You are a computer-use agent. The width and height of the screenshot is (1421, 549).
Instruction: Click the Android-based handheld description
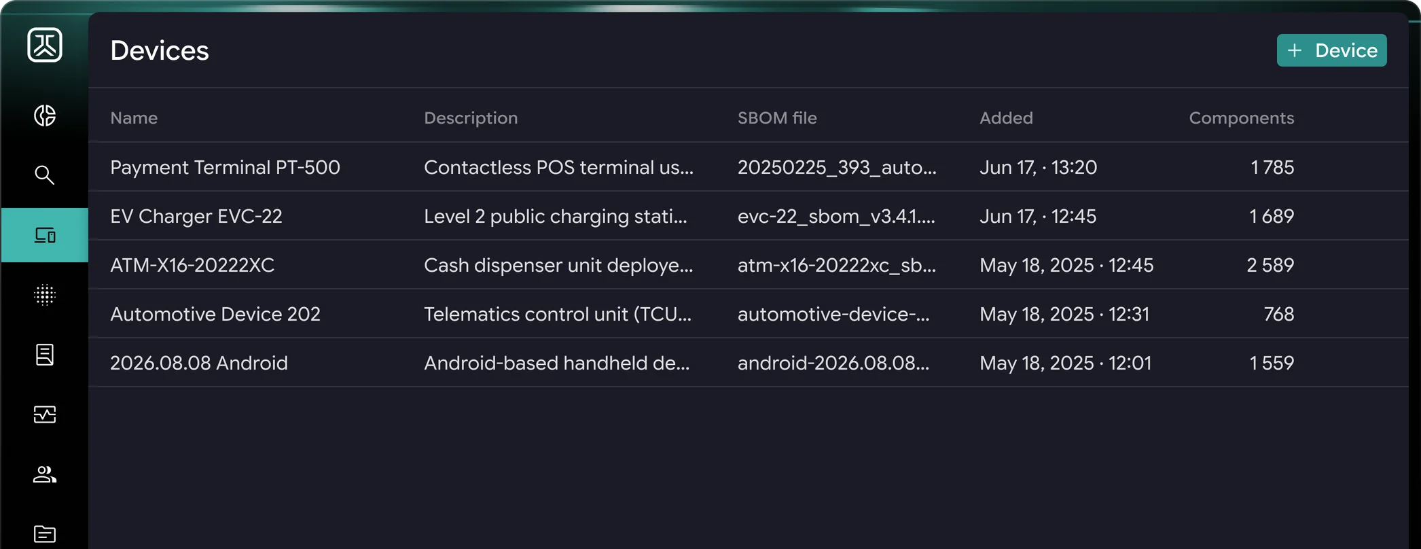(557, 363)
